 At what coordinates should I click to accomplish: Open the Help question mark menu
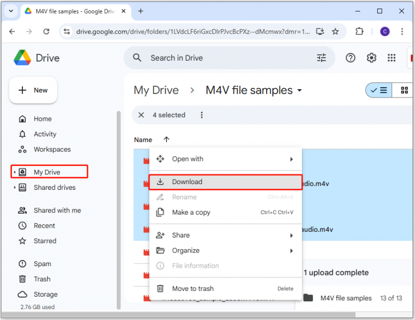[x=351, y=58]
